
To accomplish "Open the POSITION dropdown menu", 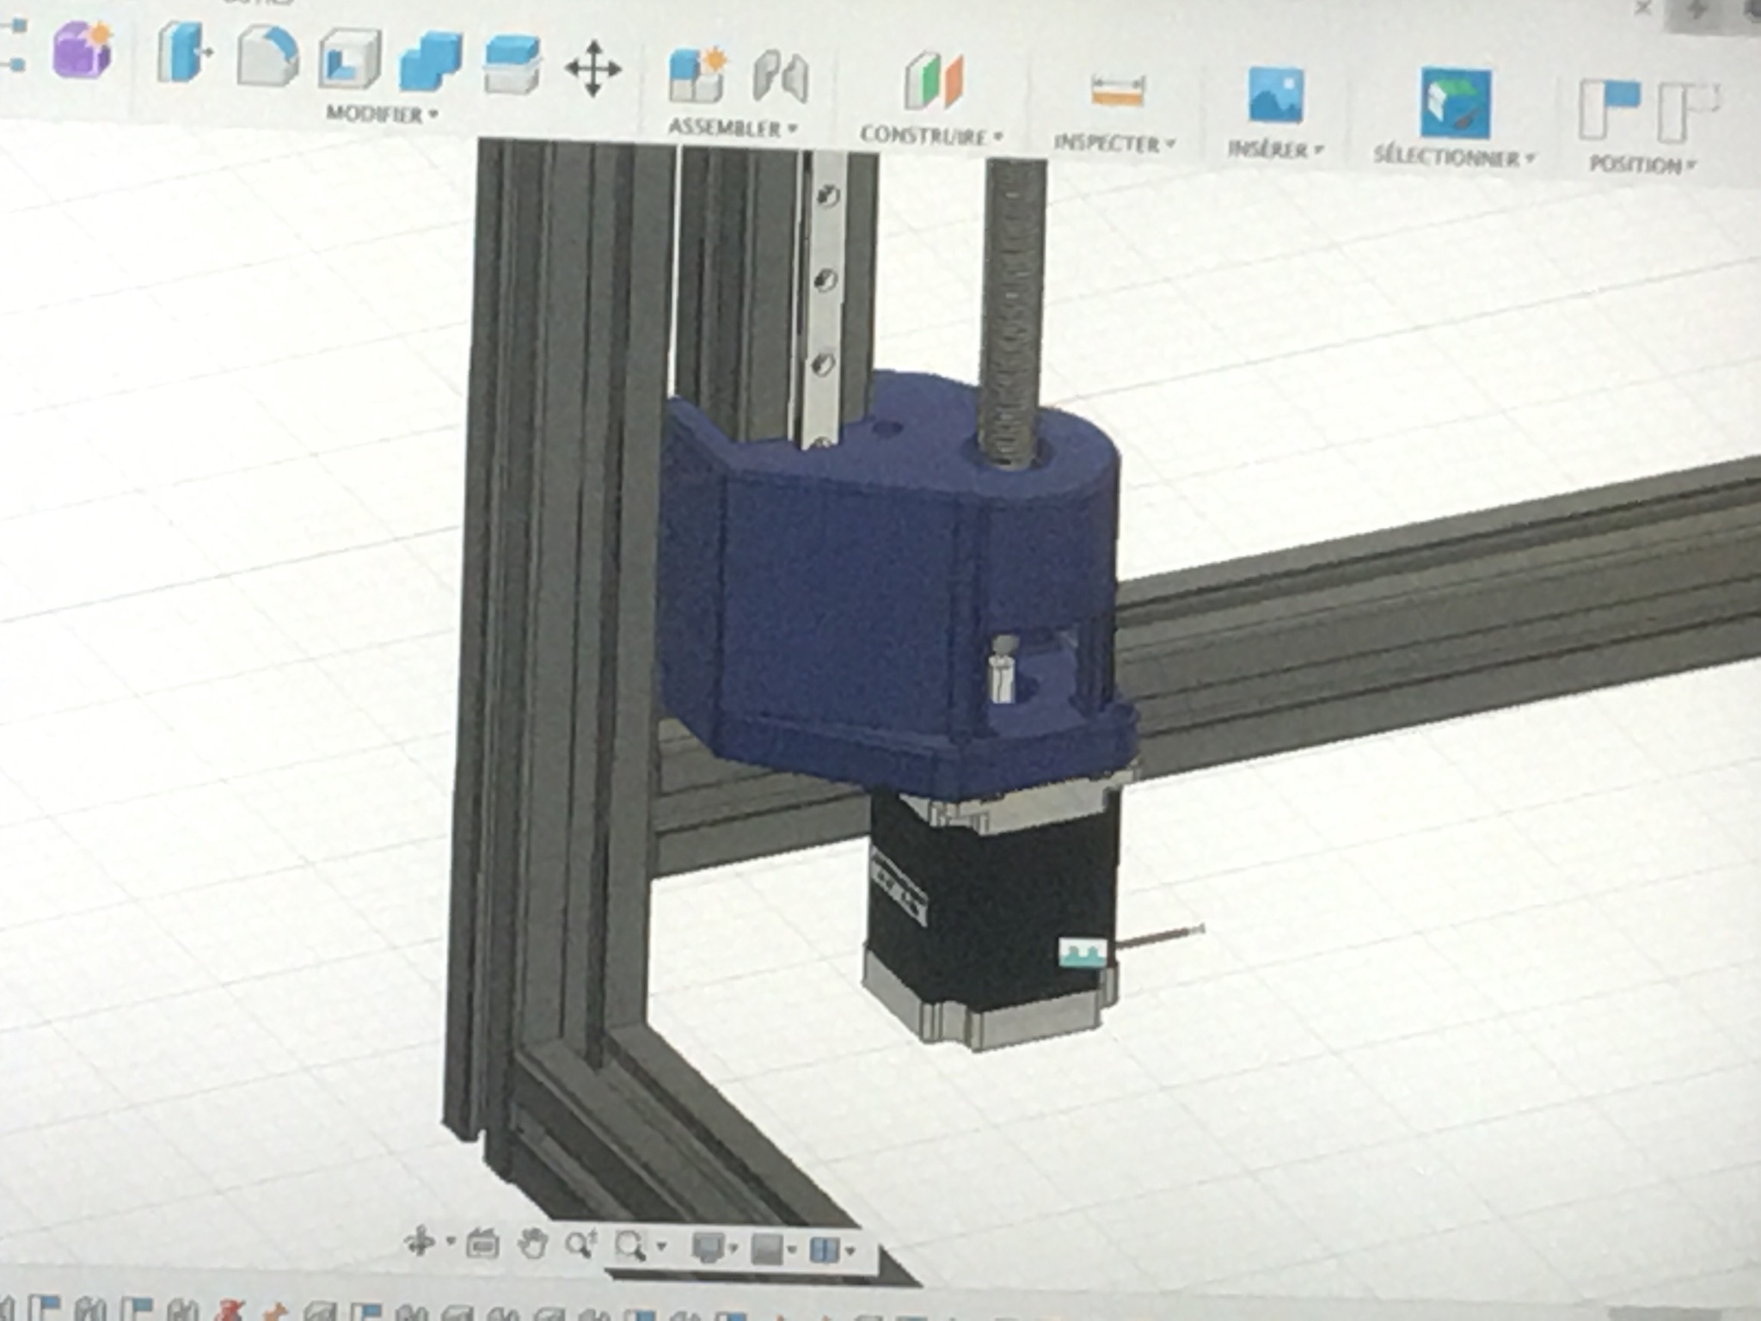I will click(x=1642, y=164).
